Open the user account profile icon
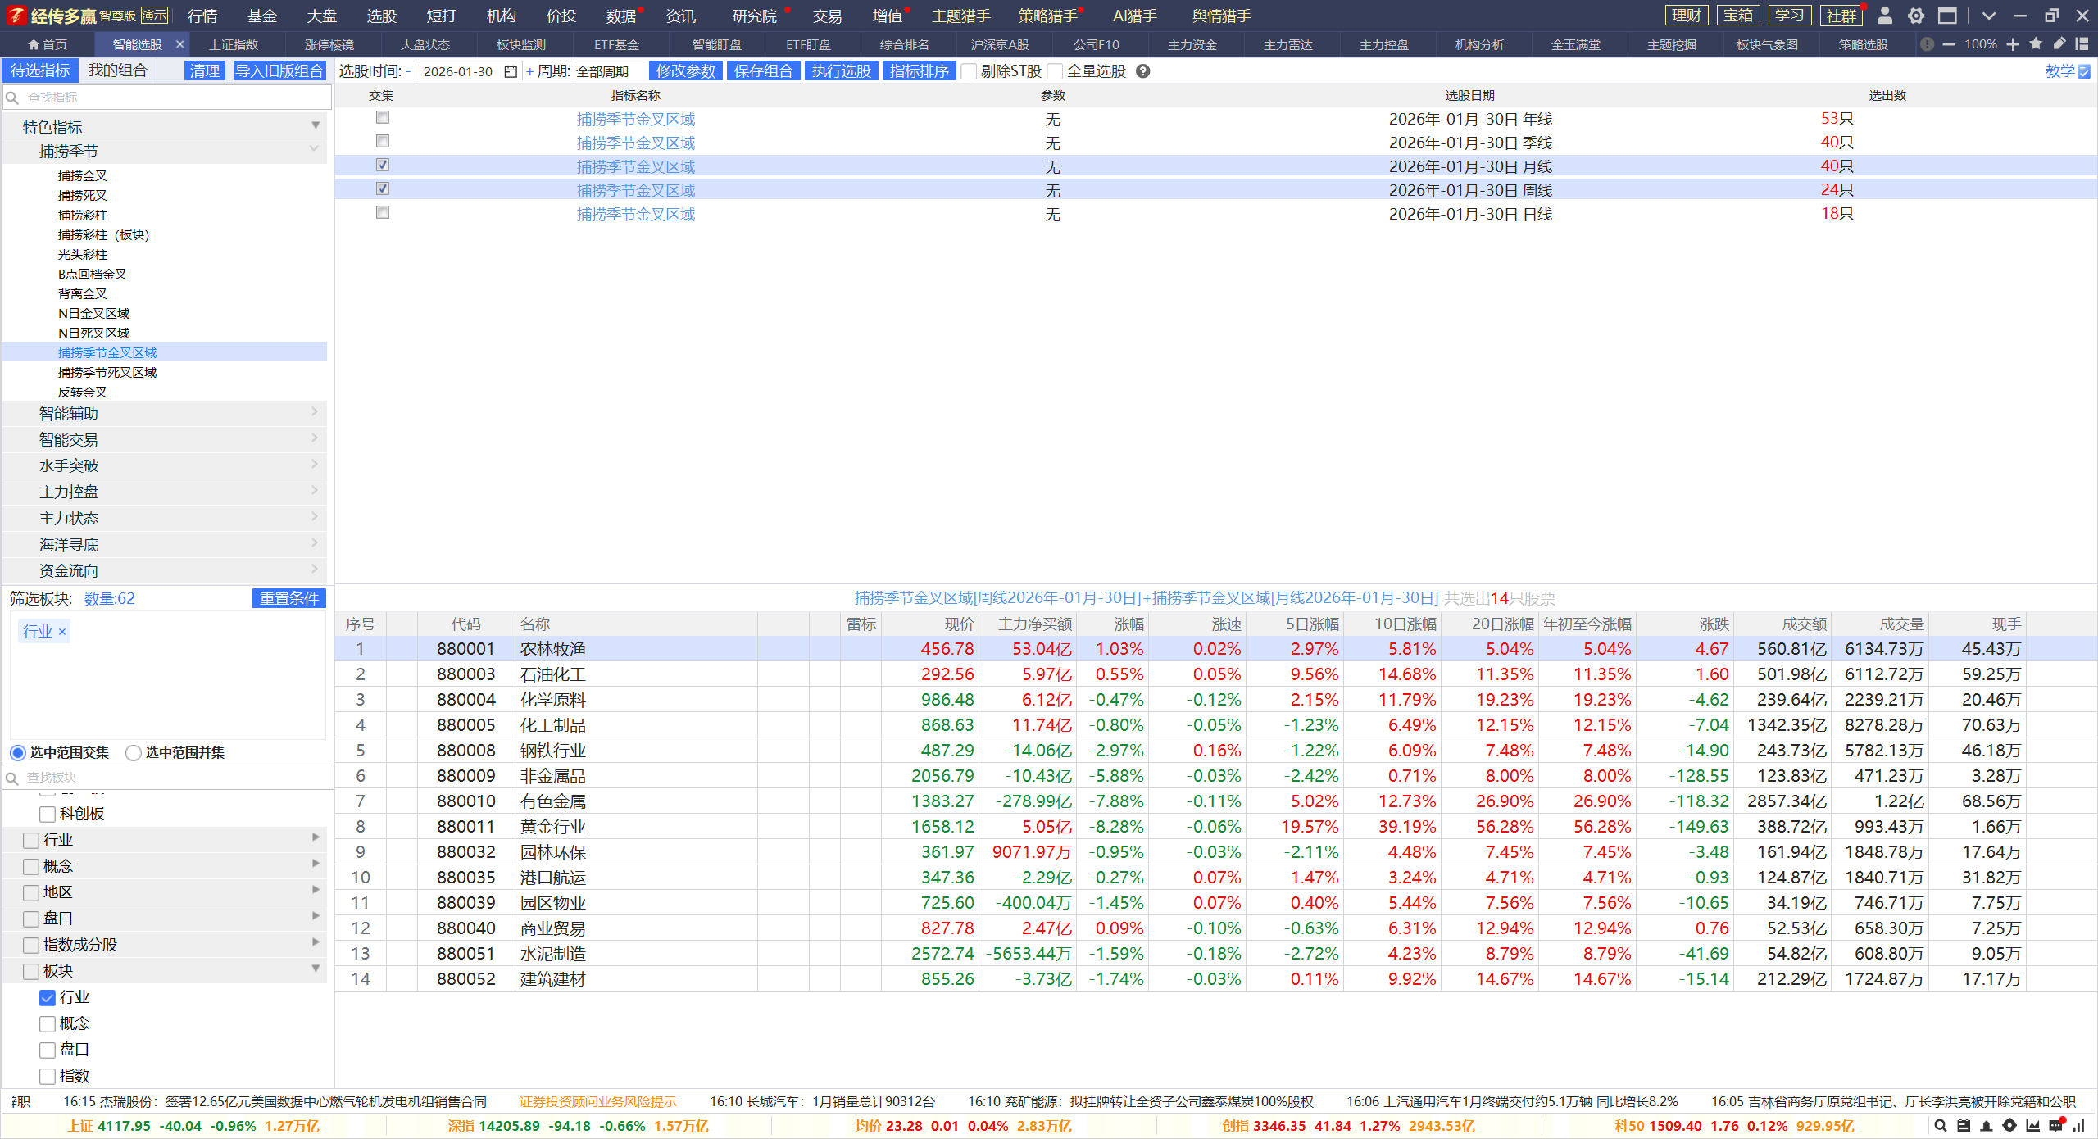 pyautogui.click(x=1884, y=16)
